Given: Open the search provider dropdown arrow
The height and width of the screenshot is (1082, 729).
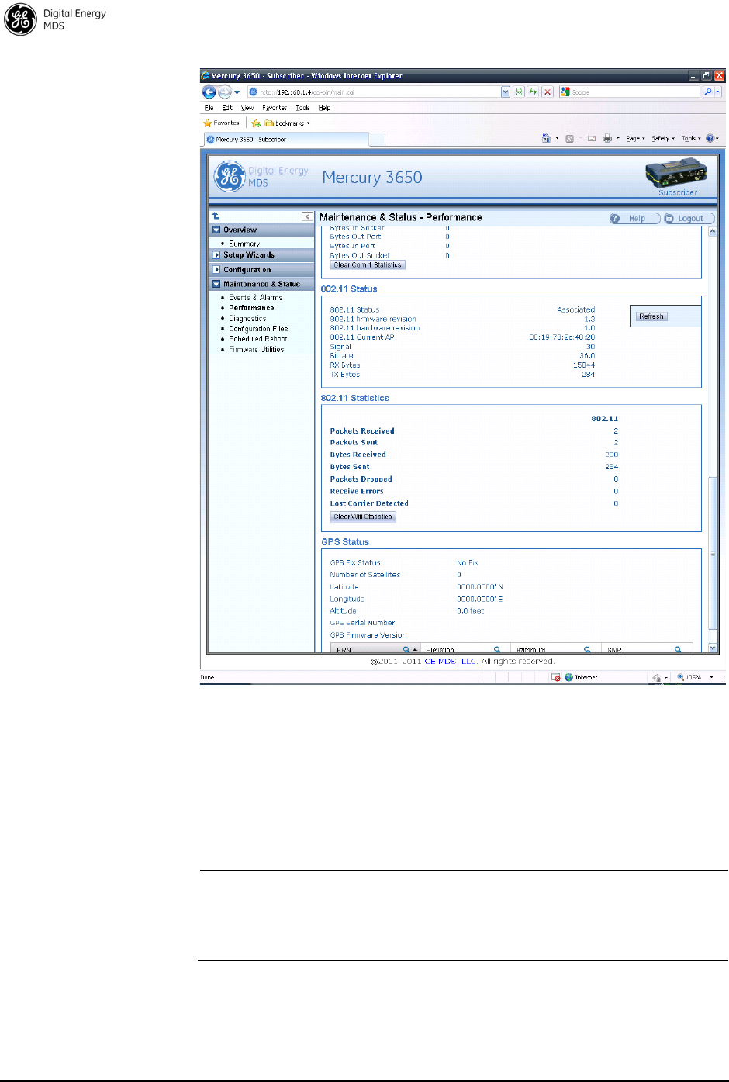Looking at the screenshot, I should click(x=718, y=92).
